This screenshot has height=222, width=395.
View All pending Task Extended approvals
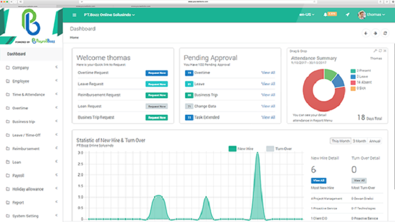pos(268,117)
